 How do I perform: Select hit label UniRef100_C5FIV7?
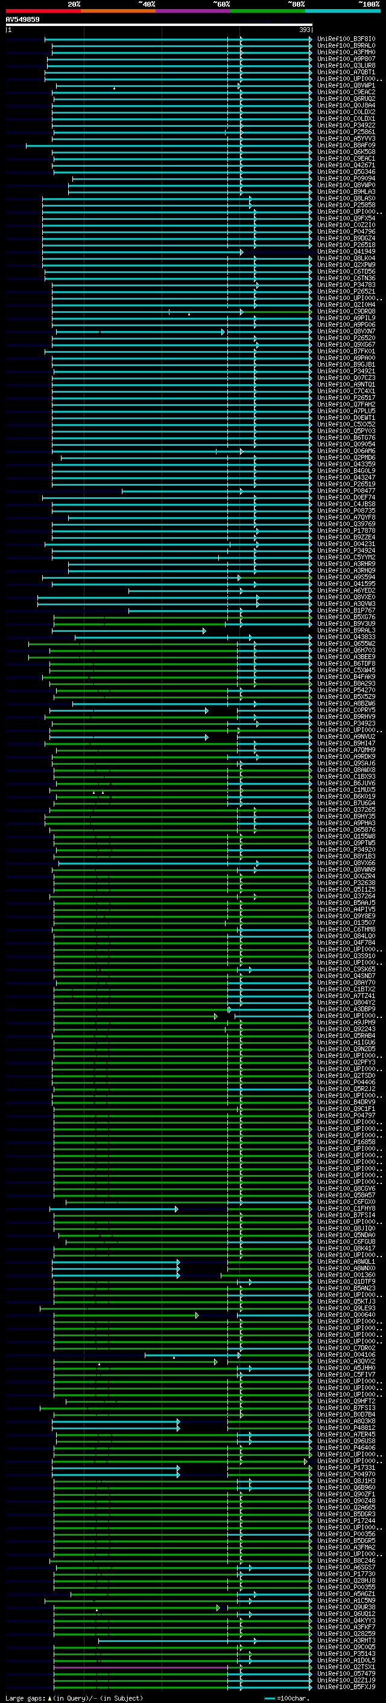click(x=346, y=1374)
